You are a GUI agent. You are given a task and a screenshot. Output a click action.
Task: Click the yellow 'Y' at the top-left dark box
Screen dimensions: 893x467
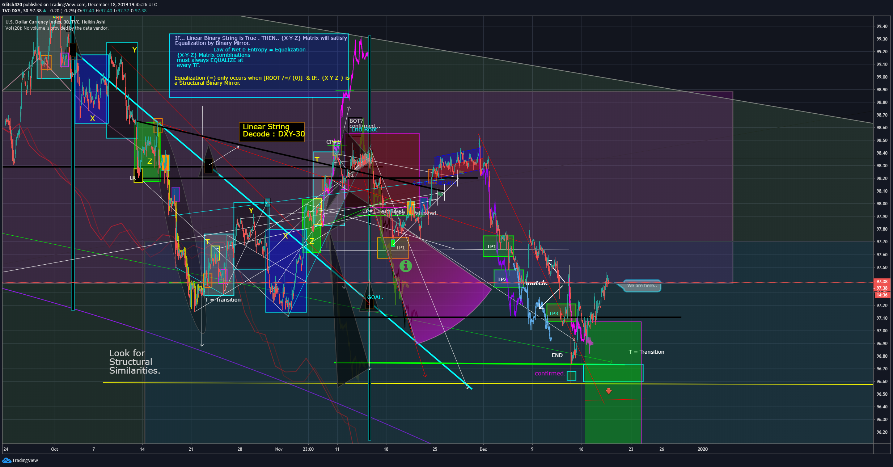(135, 50)
